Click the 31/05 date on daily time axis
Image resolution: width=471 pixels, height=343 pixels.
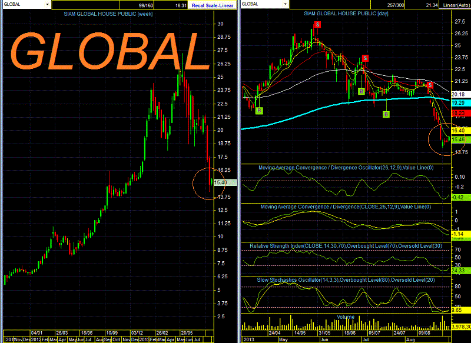click(x=324, y=333)
